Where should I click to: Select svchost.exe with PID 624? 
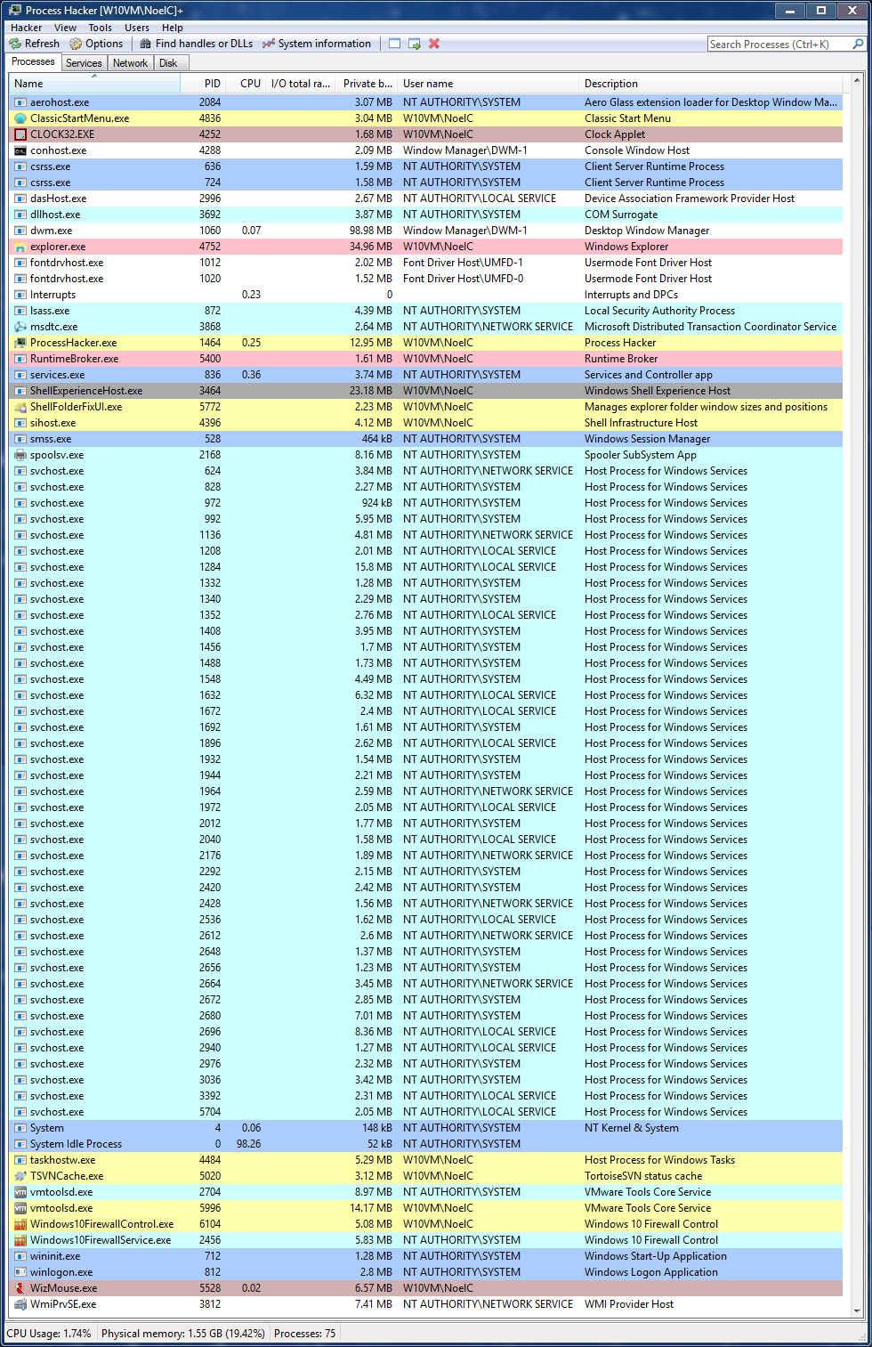pos(426,471)
